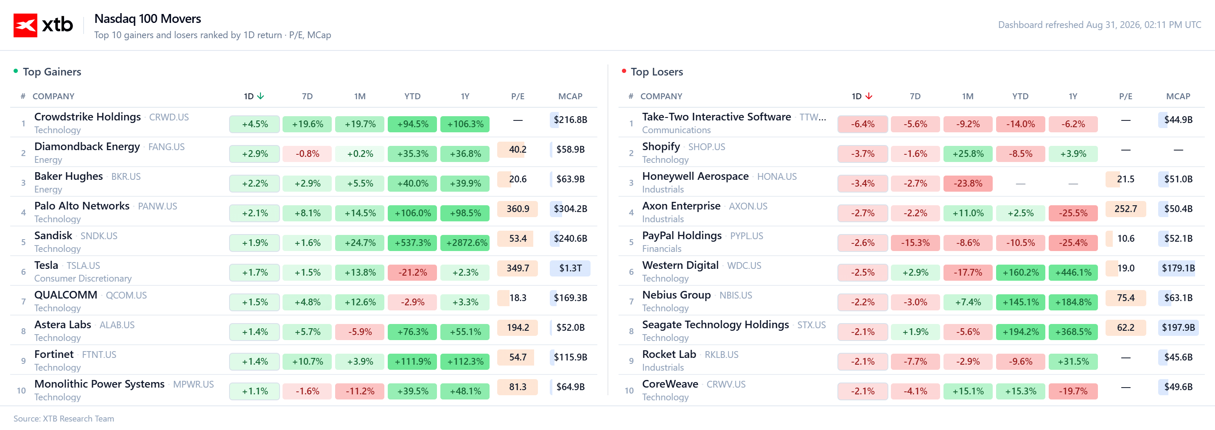
Task: Click Tesla's $1.3T market cap bar
Action: pyautogui.click(x=570, y=268)
